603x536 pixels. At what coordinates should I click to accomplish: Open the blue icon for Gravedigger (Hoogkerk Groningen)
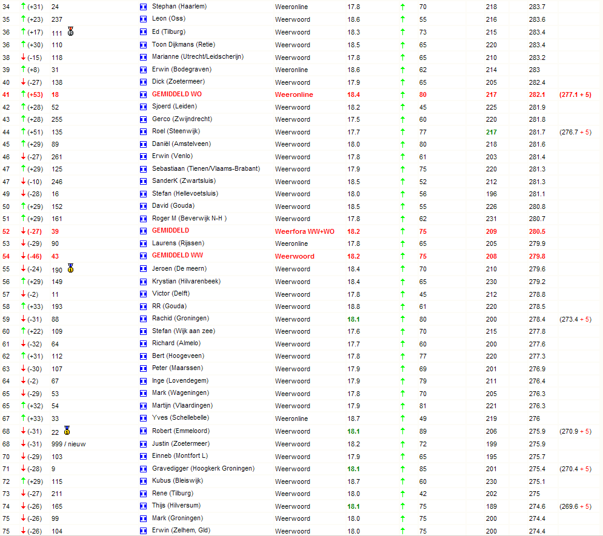[143, 469]
